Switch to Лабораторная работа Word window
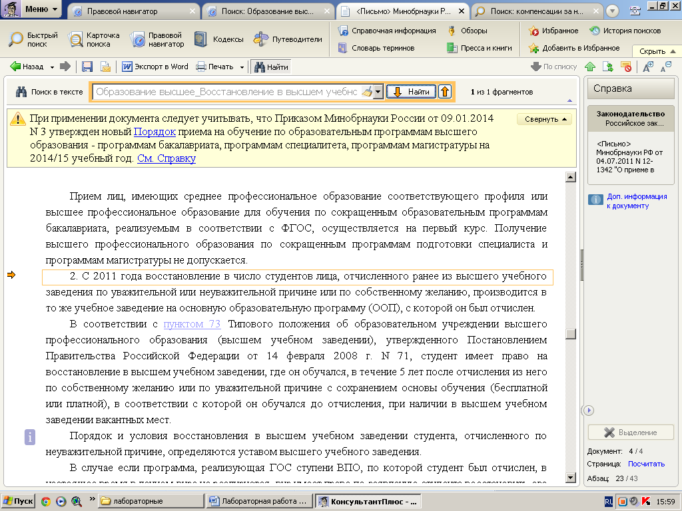Image resolution: width=682 pixels, height=511 pixels. pyautogui.click(x=260, y=501)
